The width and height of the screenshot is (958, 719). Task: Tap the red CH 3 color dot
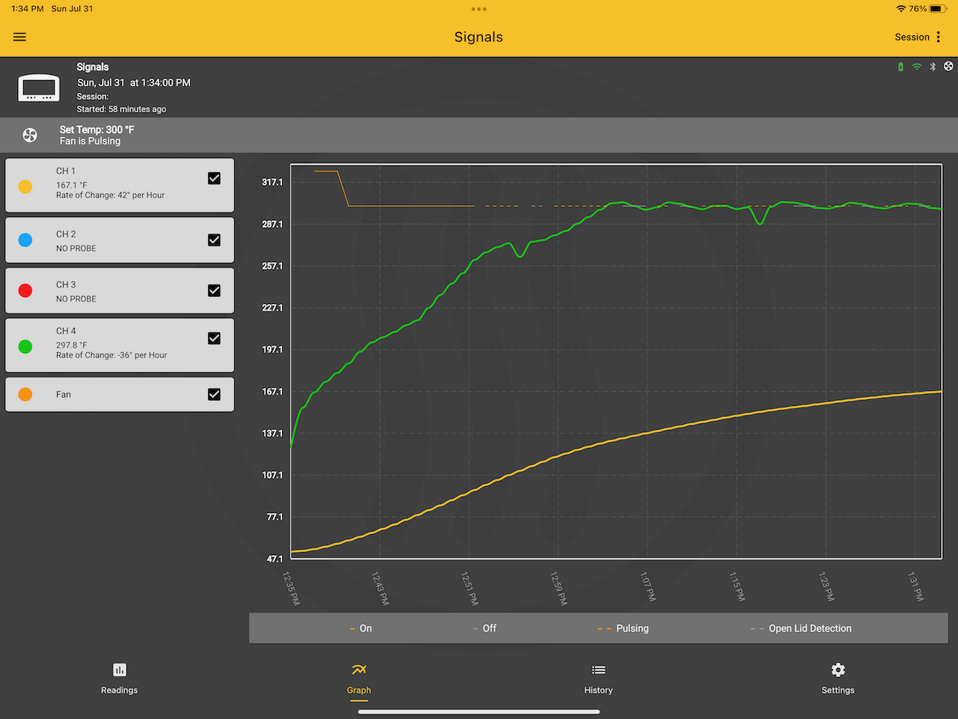(25, 291)
